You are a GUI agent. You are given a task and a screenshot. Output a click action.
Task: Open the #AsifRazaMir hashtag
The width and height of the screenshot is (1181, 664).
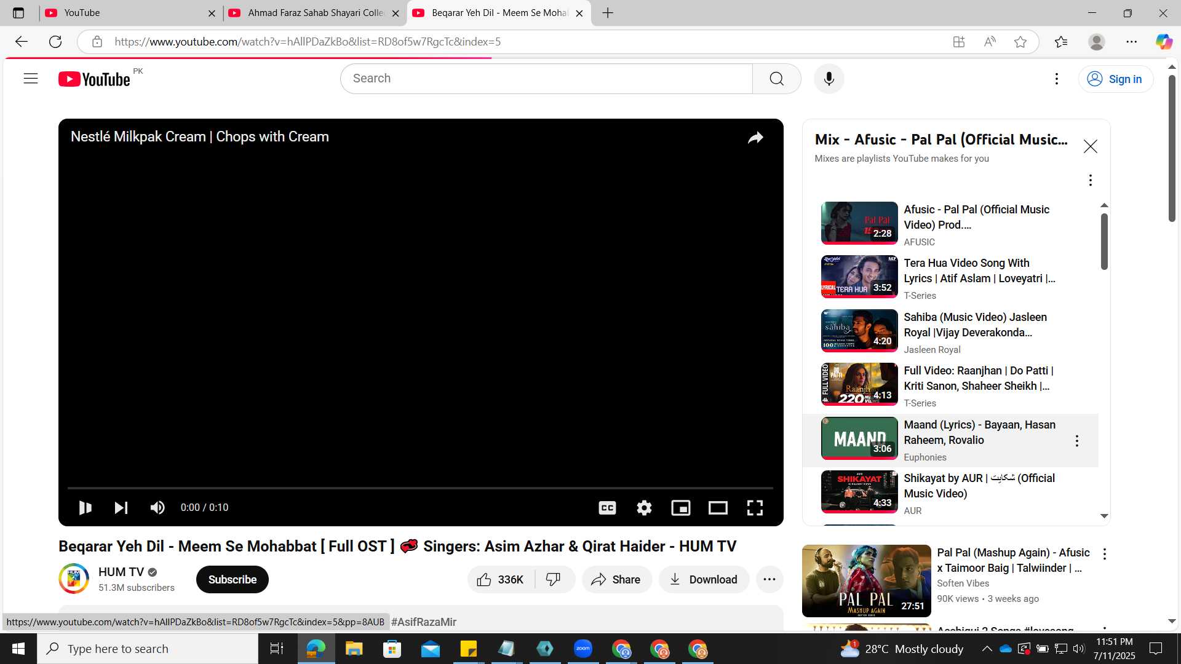pos(424,622)
